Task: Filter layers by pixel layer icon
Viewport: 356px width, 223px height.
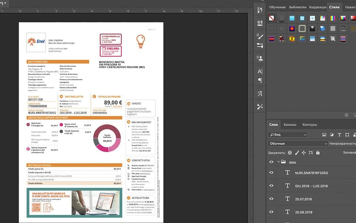Action: point(324,135)
